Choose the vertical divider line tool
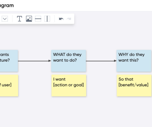 [47, 19]
